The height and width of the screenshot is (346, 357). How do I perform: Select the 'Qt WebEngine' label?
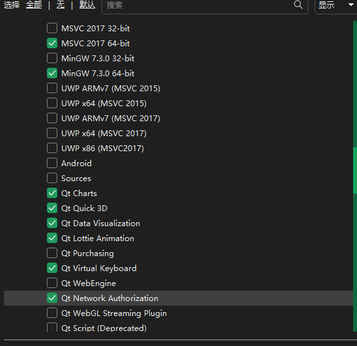pos(89,283)
